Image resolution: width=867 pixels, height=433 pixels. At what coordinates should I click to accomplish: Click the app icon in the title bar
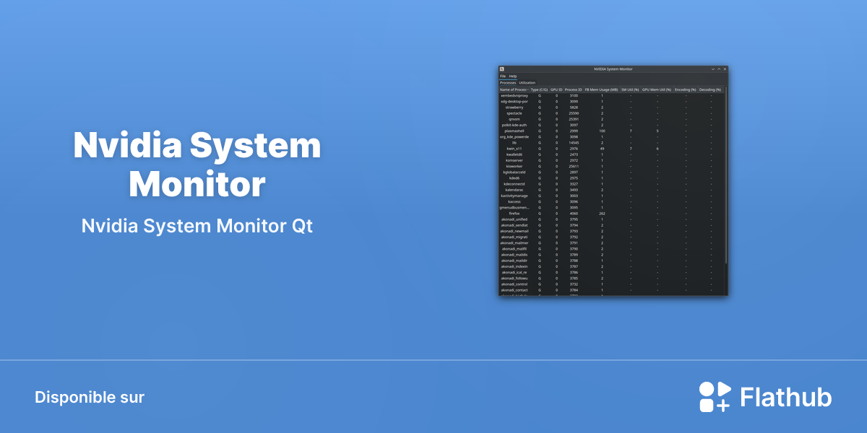pyautogui.click(x=502, y=69)
